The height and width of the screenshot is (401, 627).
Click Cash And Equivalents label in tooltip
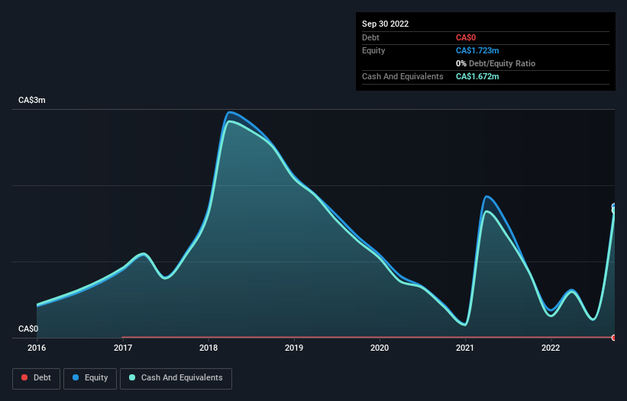point(402,76)
